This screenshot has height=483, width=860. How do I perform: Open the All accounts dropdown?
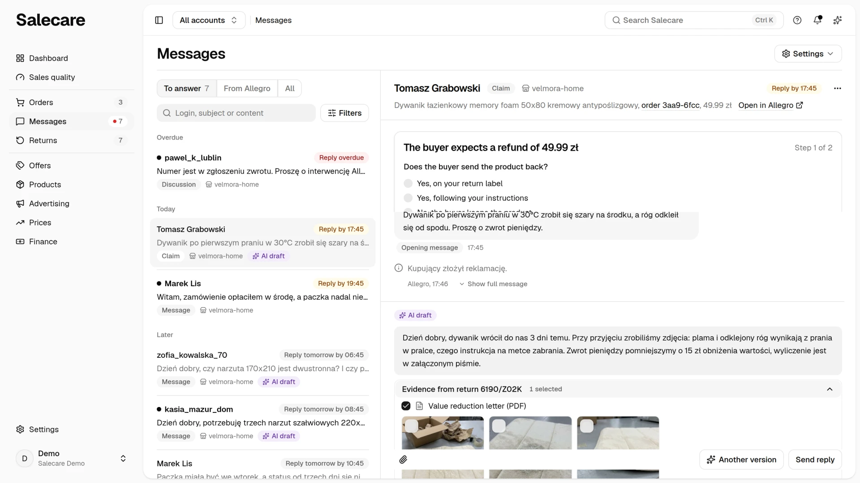tap(209, 20)
